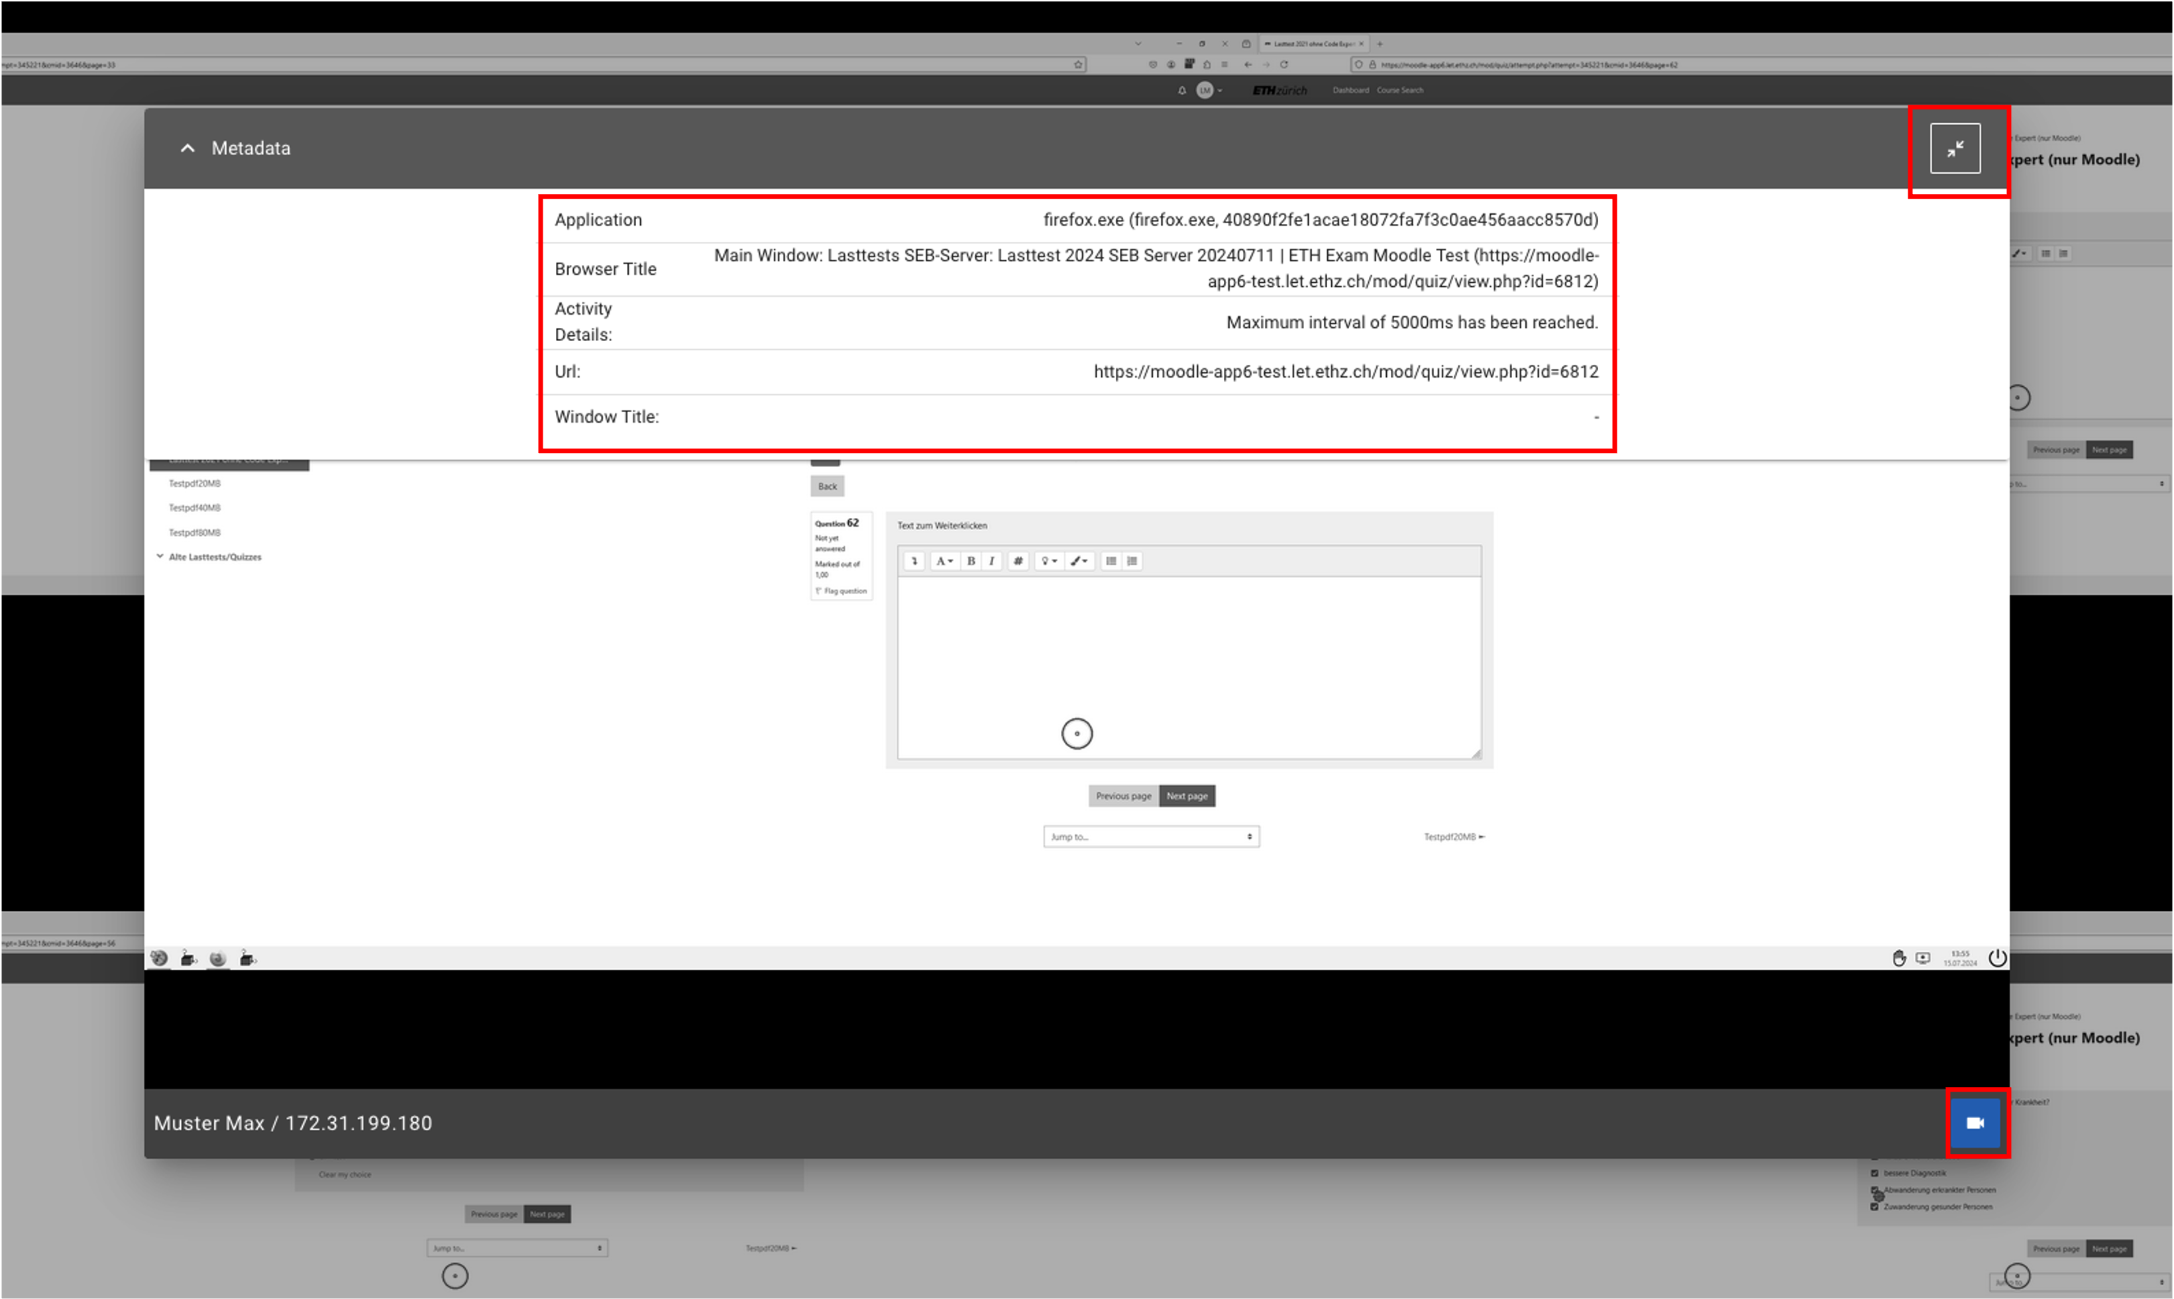Viewport: 2174px width, 1299px height.
Task: Click the toolbar expand arrow icon
Action: (x=914, y=561)
